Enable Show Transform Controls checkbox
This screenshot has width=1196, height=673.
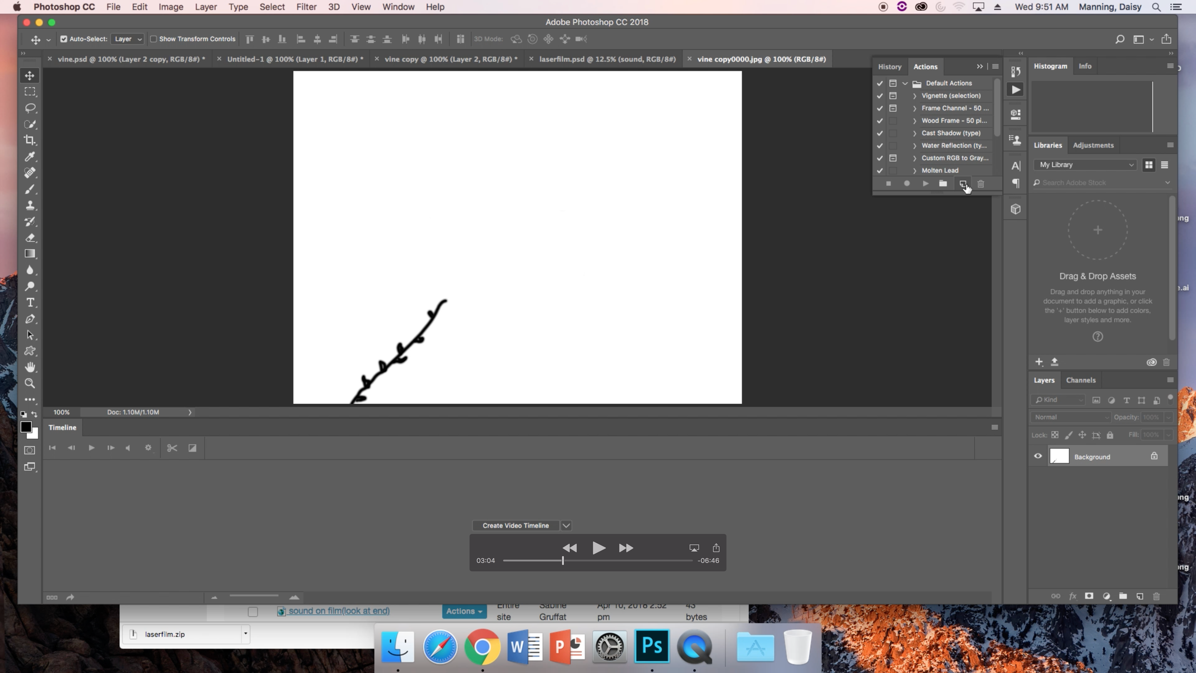tap(153, 39)
